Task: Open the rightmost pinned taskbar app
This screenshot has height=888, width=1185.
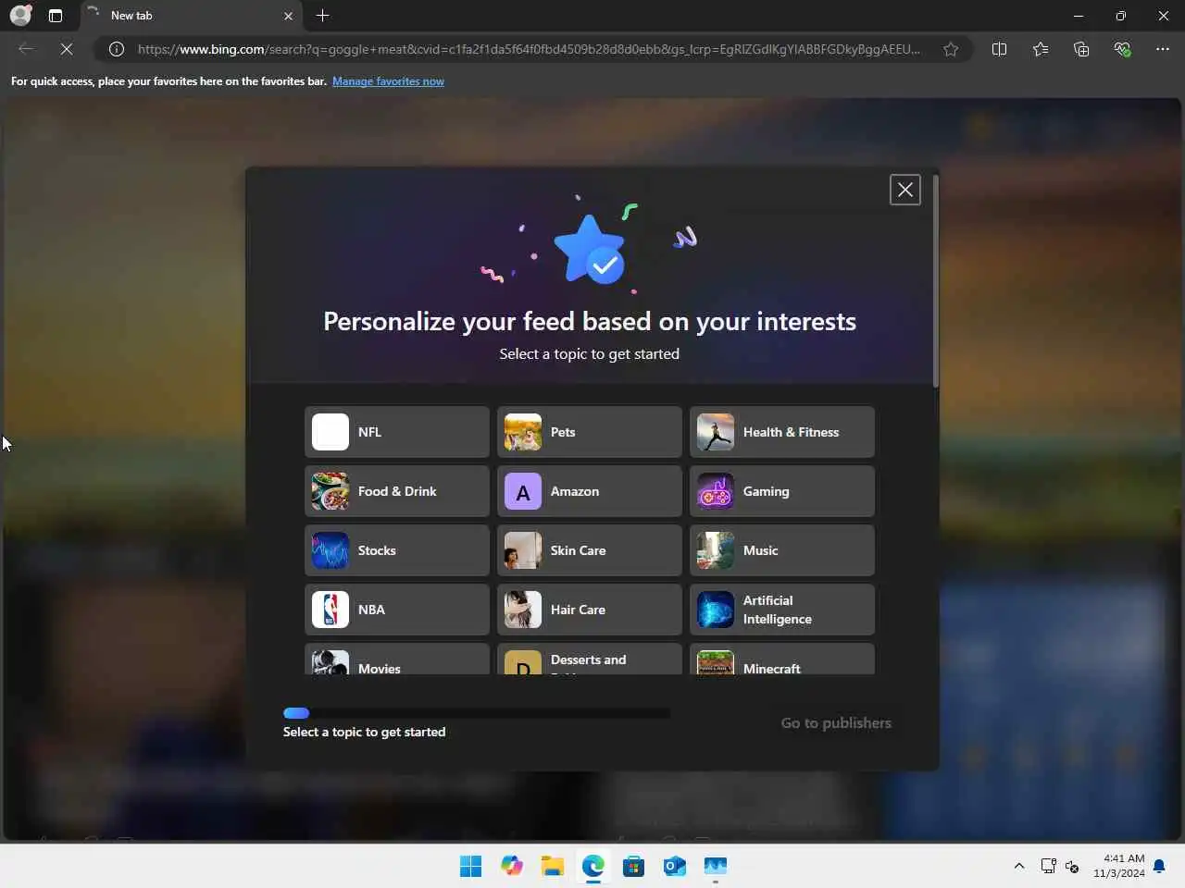Action: pos(716,866)
